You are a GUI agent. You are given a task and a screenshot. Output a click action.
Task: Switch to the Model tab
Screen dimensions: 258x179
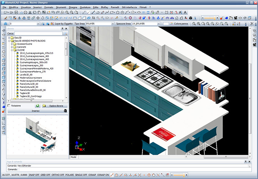73,157
